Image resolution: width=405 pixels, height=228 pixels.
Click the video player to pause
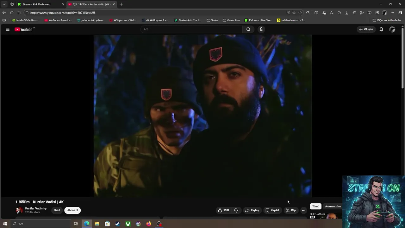click(202, 116)
